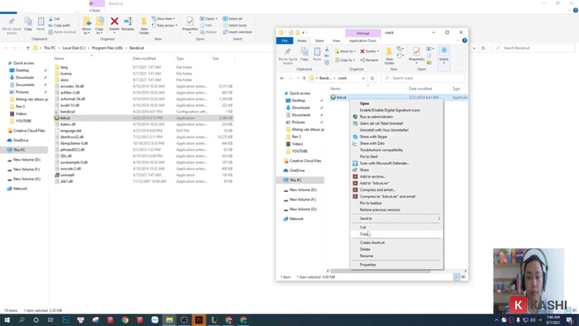Select Network in crack window sidebar
The image size is (579, 326).
(296, 219)
